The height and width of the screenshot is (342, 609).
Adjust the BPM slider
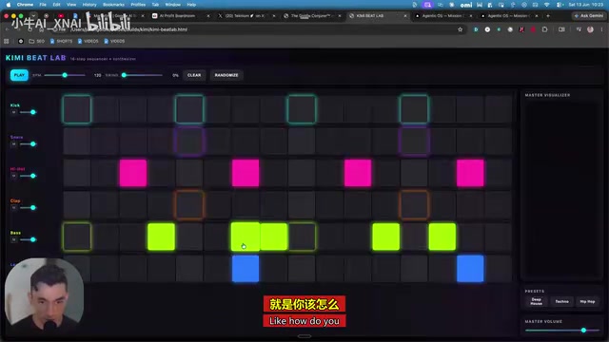(x=65, y=75)
